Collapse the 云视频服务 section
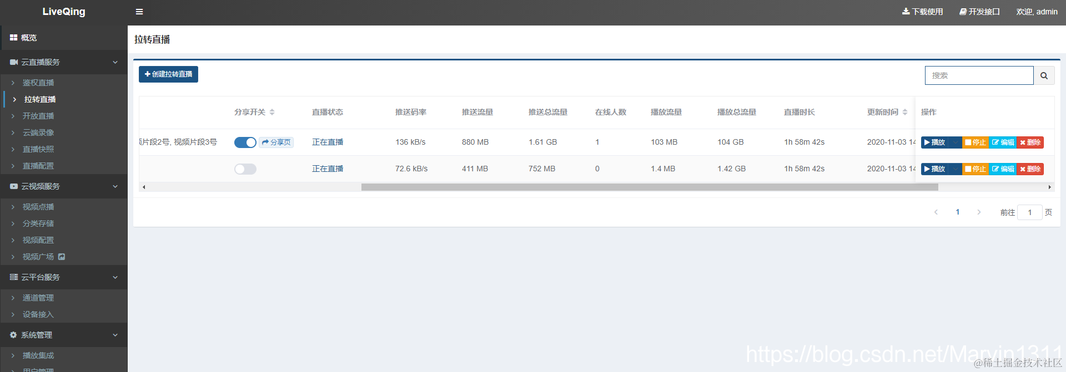Viewport: 1066px width, 372px height. point(64,186)
